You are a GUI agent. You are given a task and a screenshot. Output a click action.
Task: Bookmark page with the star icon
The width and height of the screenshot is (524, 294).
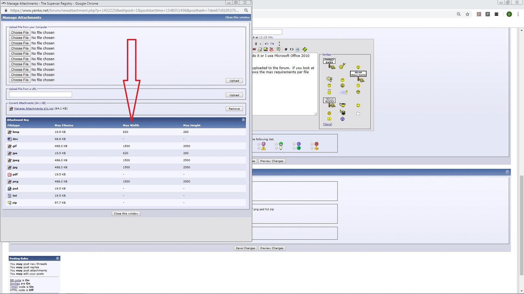tap(467, 14)
